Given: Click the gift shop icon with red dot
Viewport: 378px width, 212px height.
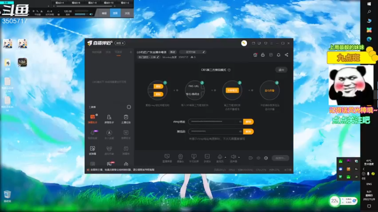Looking at the screenshot, I should [x=255, y=55].
